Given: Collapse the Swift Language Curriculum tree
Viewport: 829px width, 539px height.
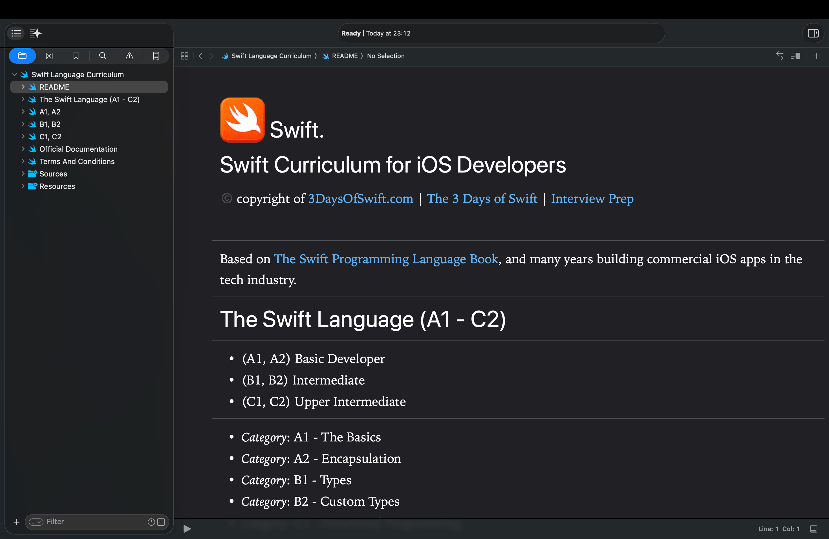Looking at the screenshot, I should (x=15, y=74).
